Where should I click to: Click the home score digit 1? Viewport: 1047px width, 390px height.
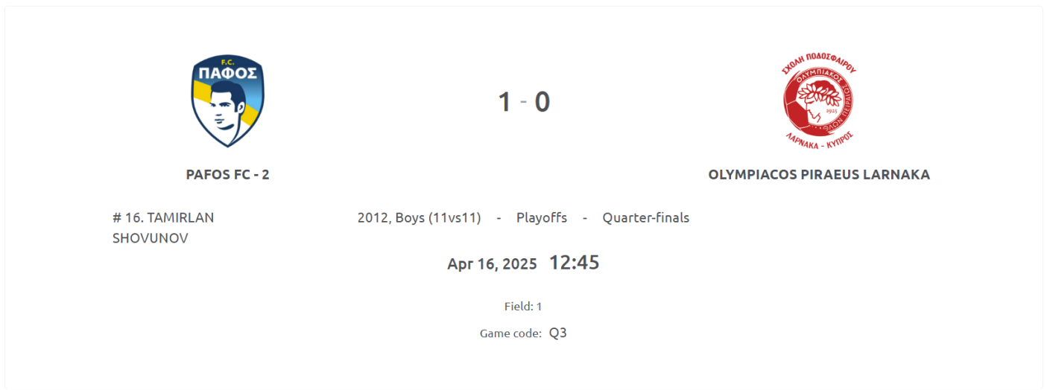click(504, 102)
